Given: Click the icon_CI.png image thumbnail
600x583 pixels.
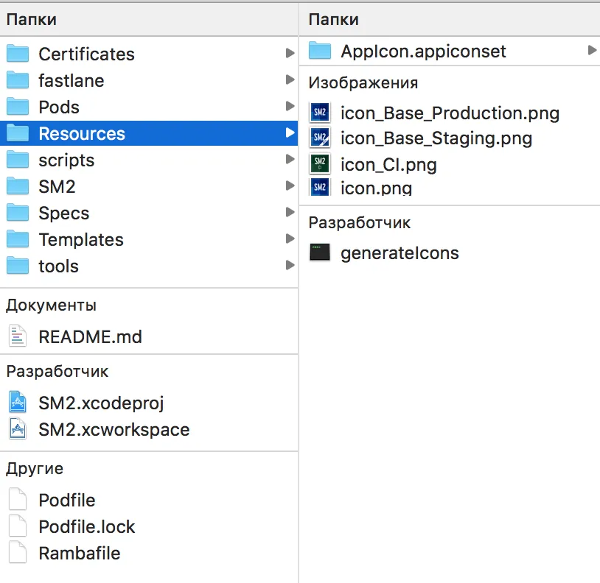Looking at the screenshot, I should [320, 163].
